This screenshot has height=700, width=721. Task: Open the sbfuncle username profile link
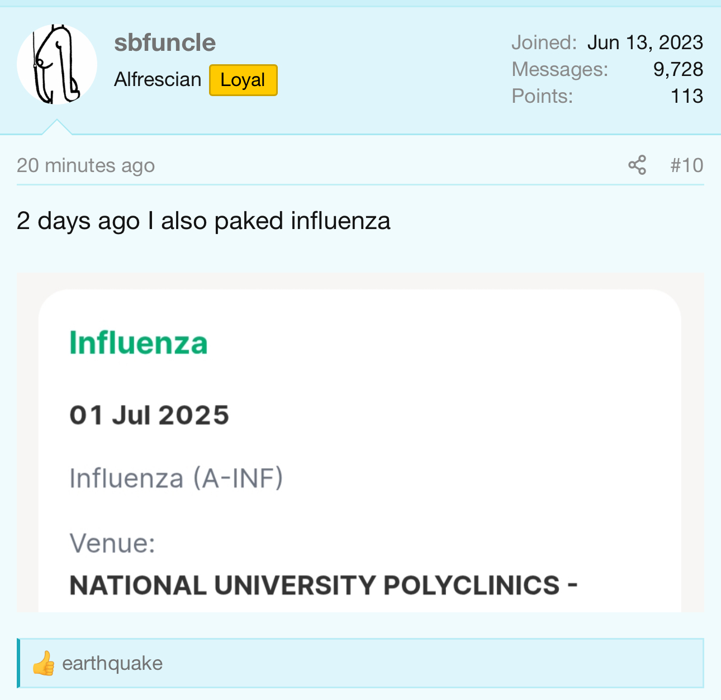pos(165,43)
